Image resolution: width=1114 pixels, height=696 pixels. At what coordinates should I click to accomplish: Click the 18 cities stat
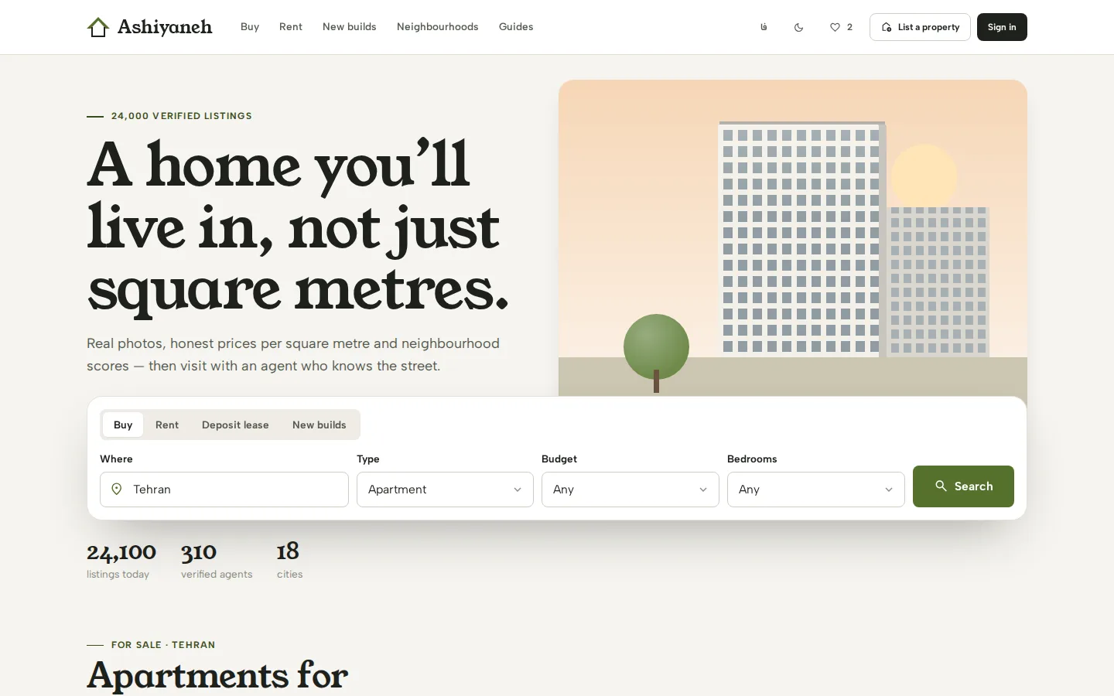(x=290, y=561)
